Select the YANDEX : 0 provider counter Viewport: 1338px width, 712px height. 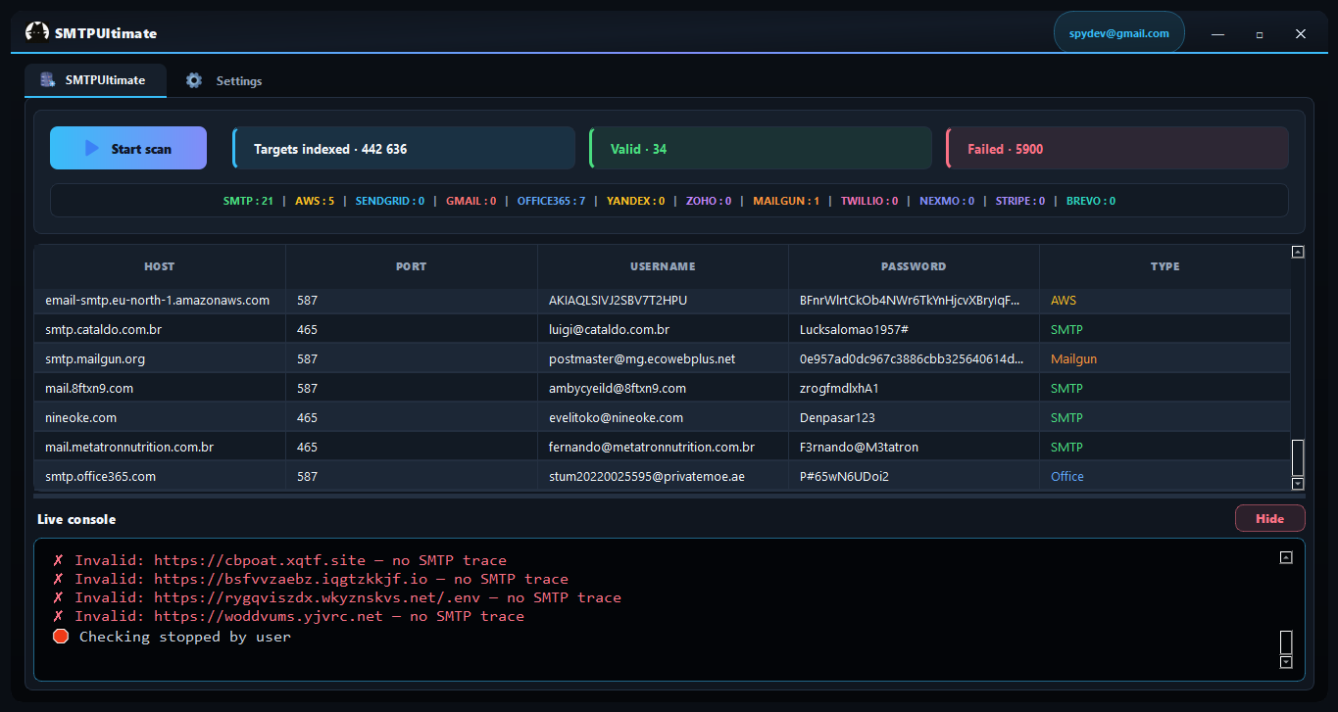[636, 201]
